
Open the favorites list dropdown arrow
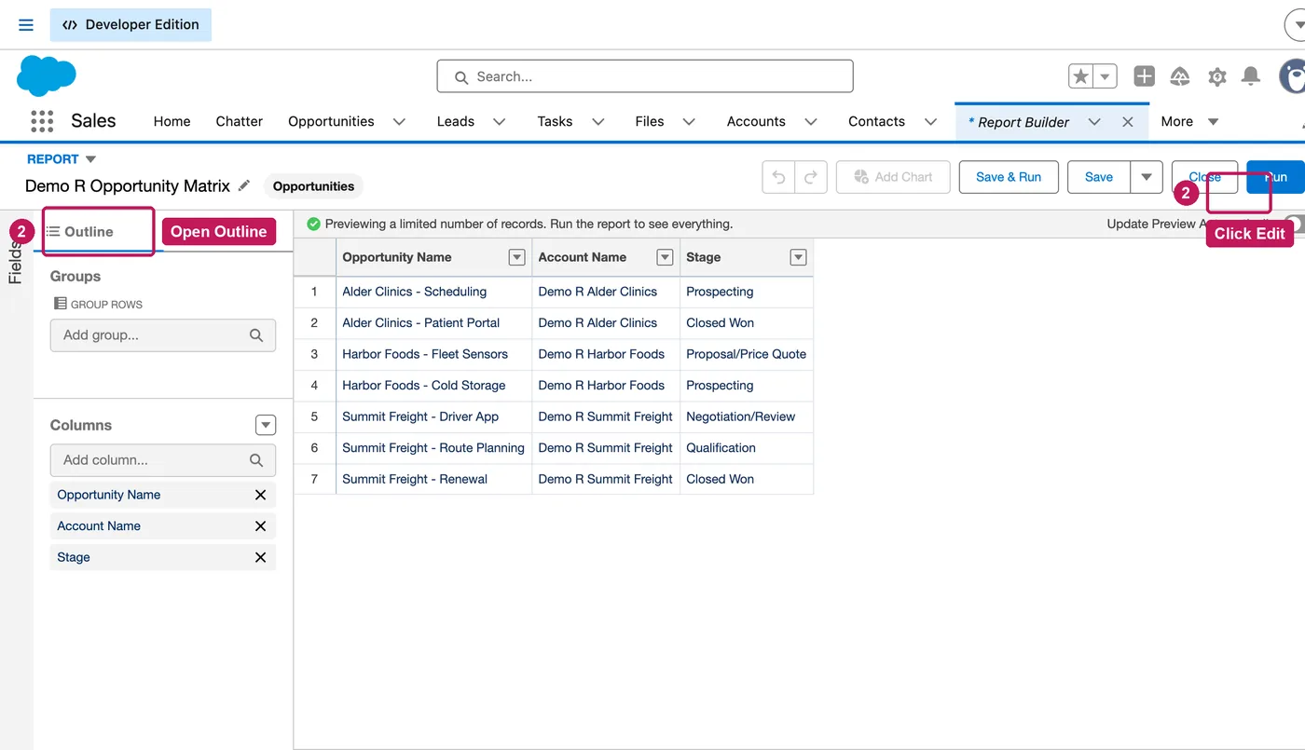[1105, 76]
